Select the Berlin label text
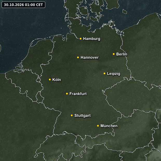Viewport: 161px width, 161px height. click(x=122, y=54)
